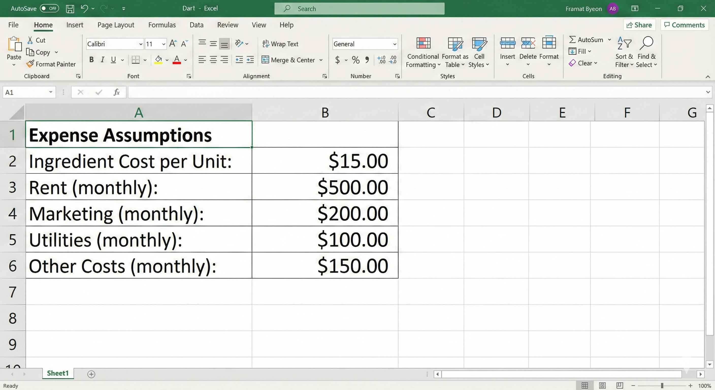The width and height of the screenshot is (715, 390).
Task: Click inside the formula bar
Action: pos(333,92)
